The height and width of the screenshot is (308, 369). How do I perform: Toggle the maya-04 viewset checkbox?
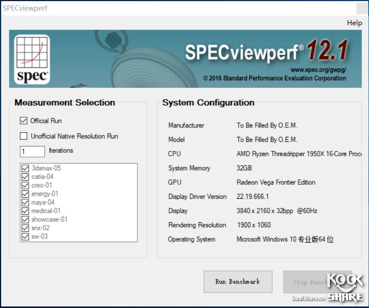click(26, 203)
